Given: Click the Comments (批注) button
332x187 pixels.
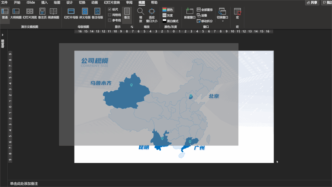Looking at the screenshot, I should [x=327, y=2].
